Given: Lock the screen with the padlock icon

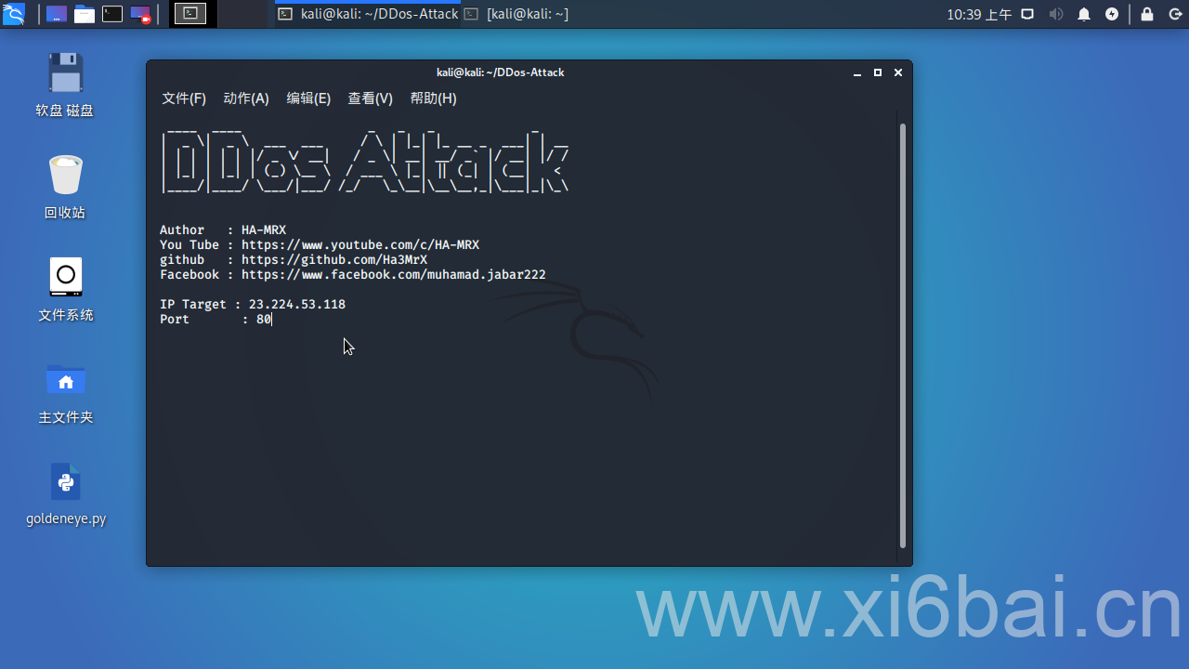Looking at the screenshot, I should pyautogui.click(x=1147, y=14).
